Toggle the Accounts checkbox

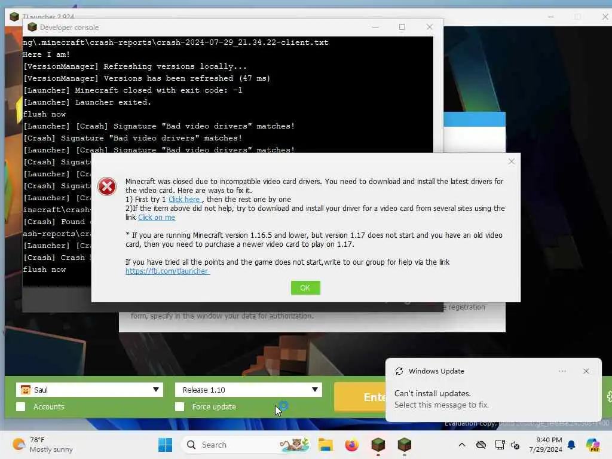pos(21,406)
